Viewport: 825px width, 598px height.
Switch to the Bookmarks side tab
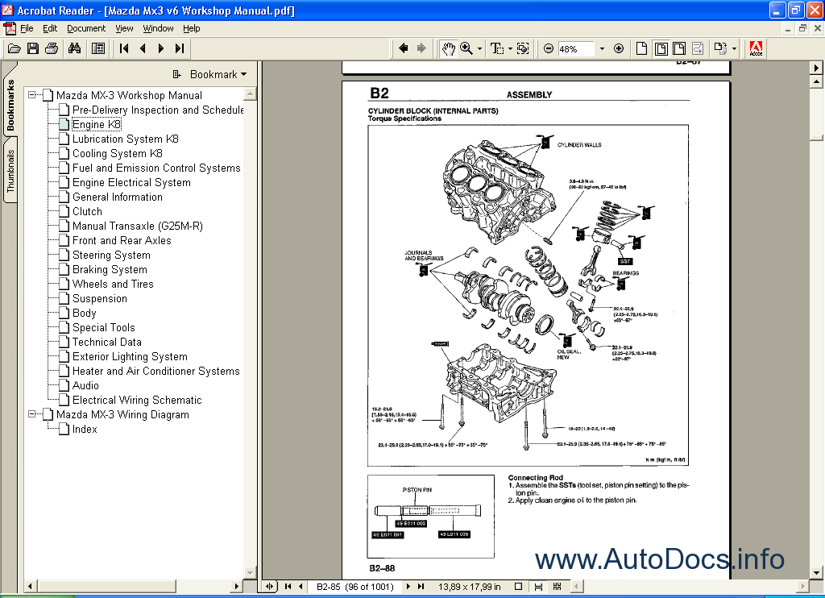click(10, 104)
